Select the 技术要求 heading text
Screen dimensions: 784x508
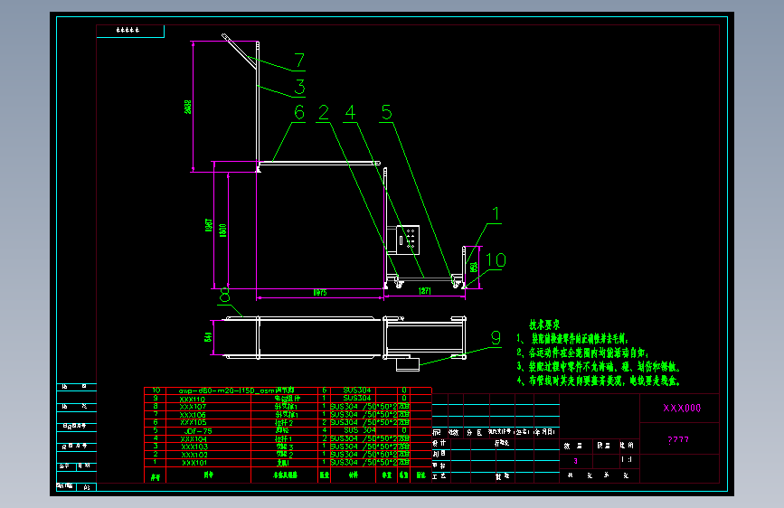pyautogui.click(x=544, y=325)
